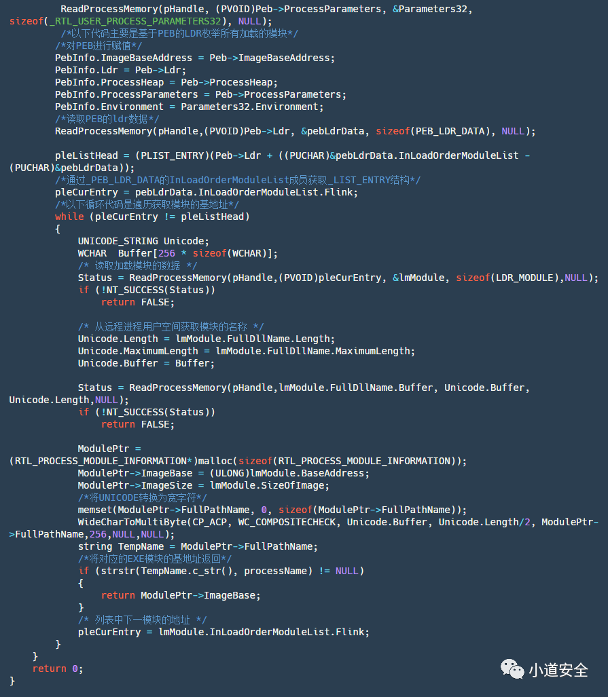Click the declaration 'UNICODE_STRING Unicode;'
The image size is (608, 697).
[x=143, y=242]
